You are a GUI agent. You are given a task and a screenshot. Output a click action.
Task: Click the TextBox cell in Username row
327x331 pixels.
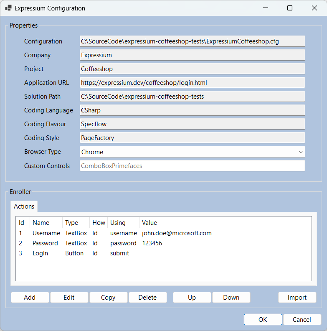pyautogui.click(x=76, y=233)
